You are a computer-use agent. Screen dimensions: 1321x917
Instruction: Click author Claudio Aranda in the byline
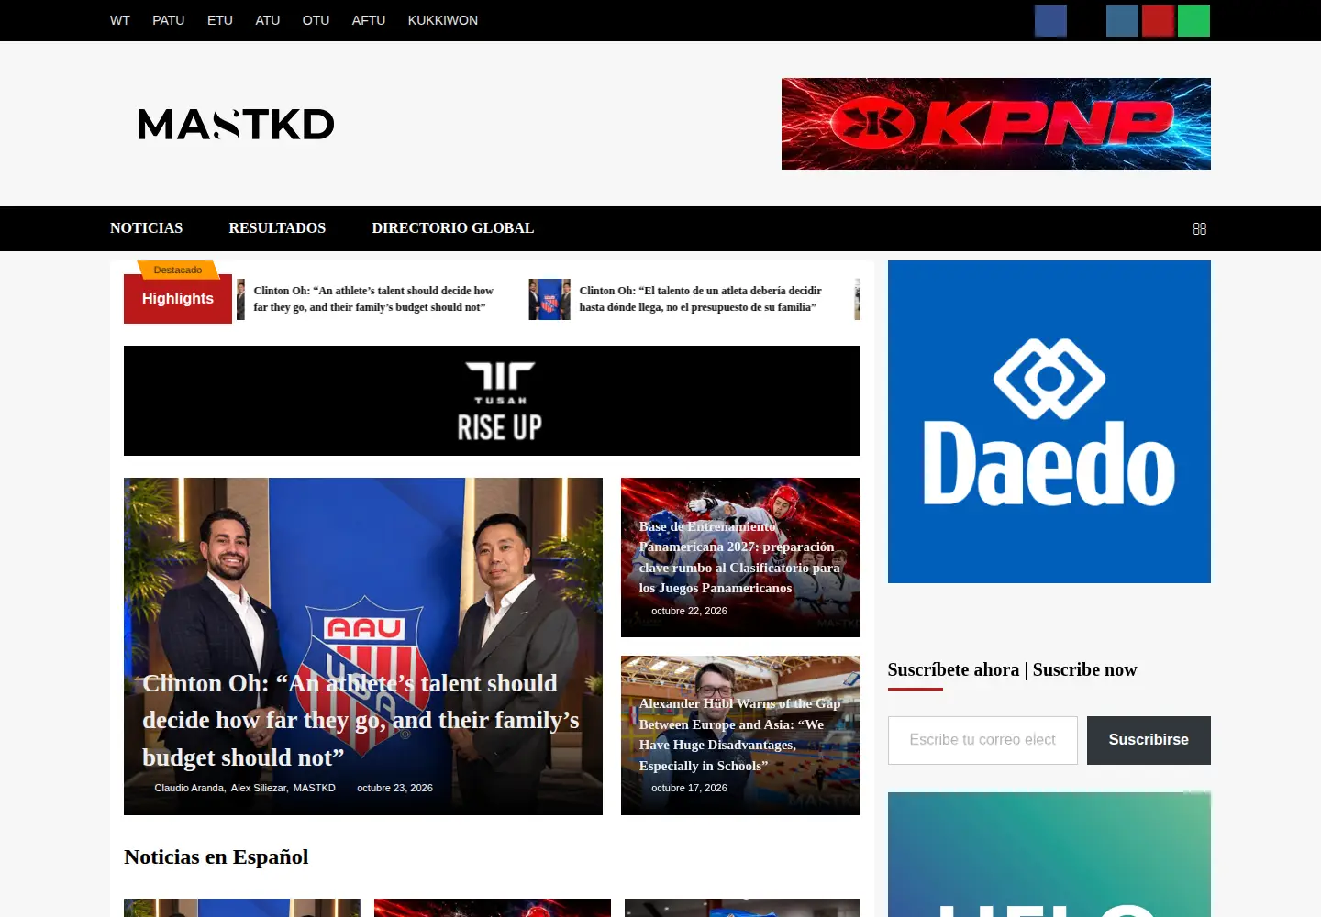[x=189, y=788]
